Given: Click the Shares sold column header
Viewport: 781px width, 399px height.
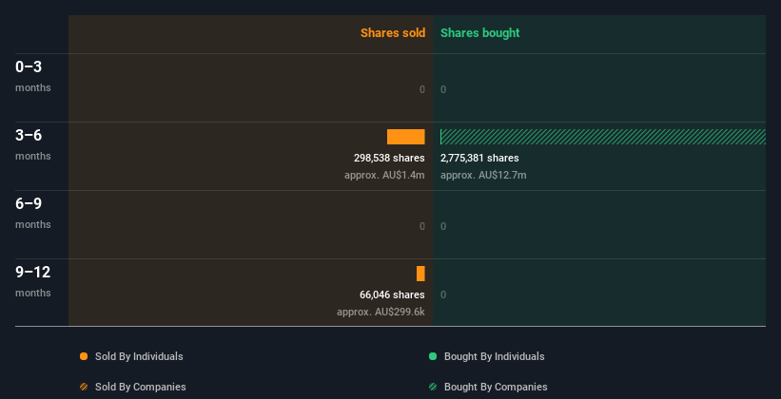Looking at the screenshot, I should point(393,33).
